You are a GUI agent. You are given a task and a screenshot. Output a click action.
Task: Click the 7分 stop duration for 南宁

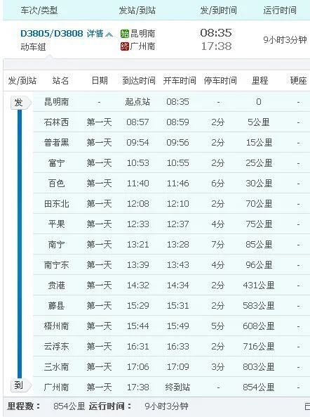coord(218,245)
